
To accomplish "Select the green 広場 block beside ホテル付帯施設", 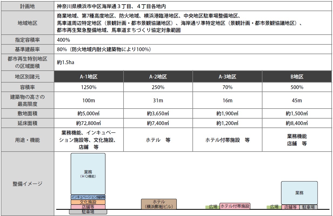I will pos(213,207).
